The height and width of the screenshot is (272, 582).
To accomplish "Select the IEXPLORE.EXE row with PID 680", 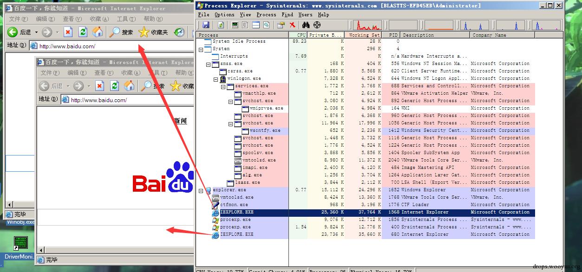I will 366,234.
